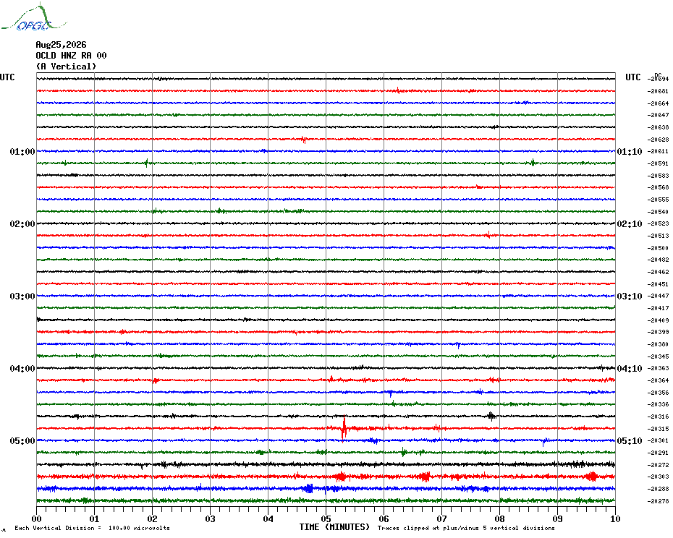This screenshot has height=538, width=673.
Task: Click the 01:10 end-time label
Action: pyautogui.click(x=630, y=152)
